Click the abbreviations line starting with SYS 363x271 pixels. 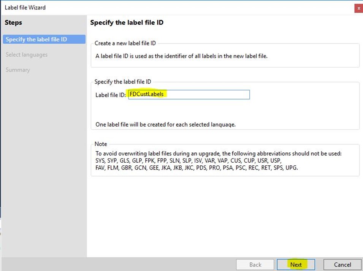point(188,160)
